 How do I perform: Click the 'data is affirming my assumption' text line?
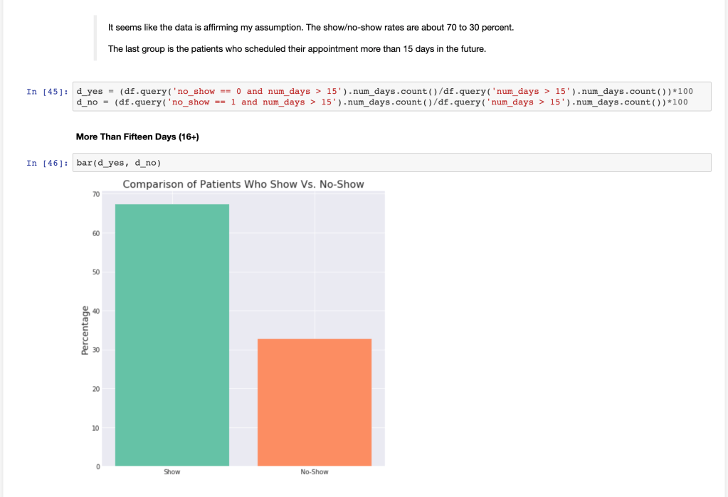pos(310,28)
